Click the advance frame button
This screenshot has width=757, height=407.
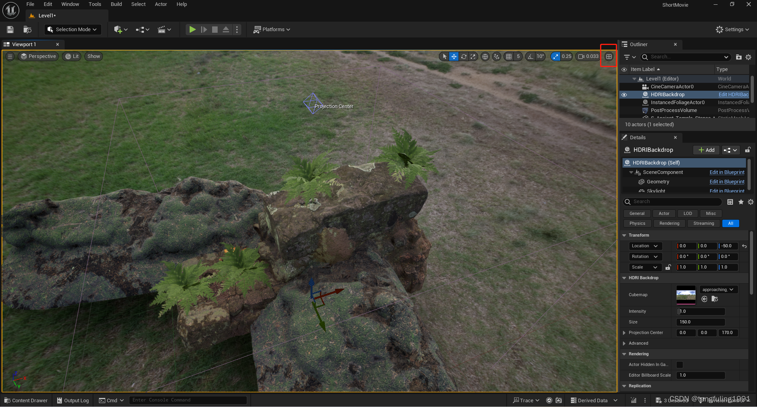(204, 30)
